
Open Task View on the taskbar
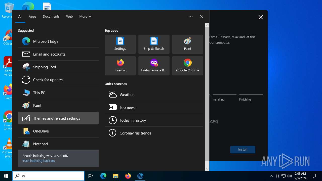point(91,176)
